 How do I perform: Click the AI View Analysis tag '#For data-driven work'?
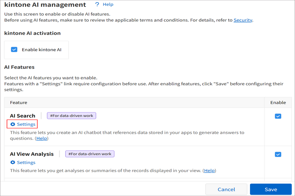[90, 154]
